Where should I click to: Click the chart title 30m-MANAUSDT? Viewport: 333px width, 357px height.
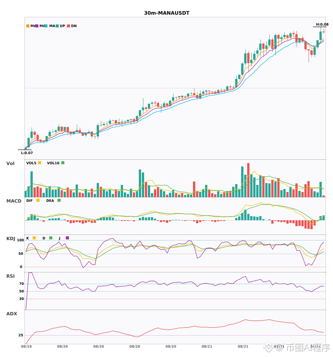(x=167, y=13)
